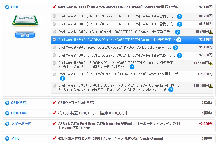The width and height of the screenshot is (217, 144).
Task: Open help for Core i5-8600K option
Action: point(132,67)
